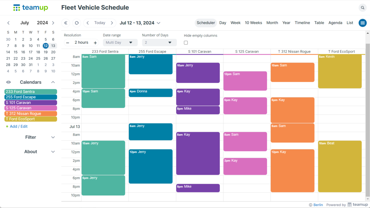Open the Multi Day date range dropdown
Screen dimensions: 370x208
[x=120, y=42]
